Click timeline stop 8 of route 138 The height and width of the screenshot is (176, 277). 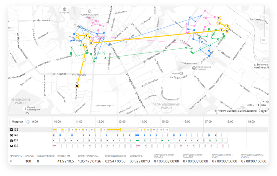pyautogui.click(x=104, y=130)
